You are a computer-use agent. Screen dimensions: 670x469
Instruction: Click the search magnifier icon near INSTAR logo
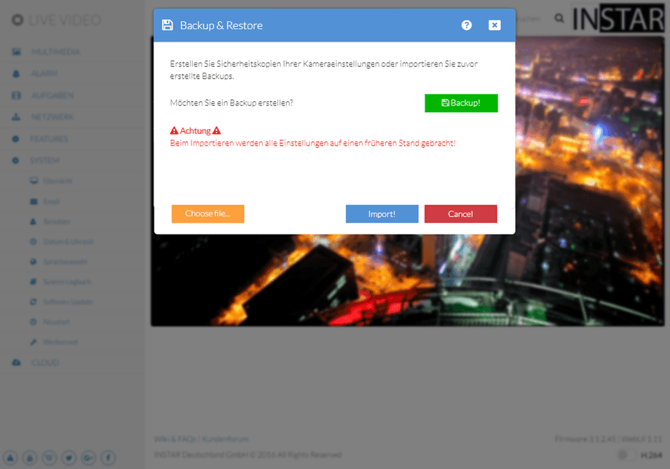pyautogui.click(x=558, y=19)
